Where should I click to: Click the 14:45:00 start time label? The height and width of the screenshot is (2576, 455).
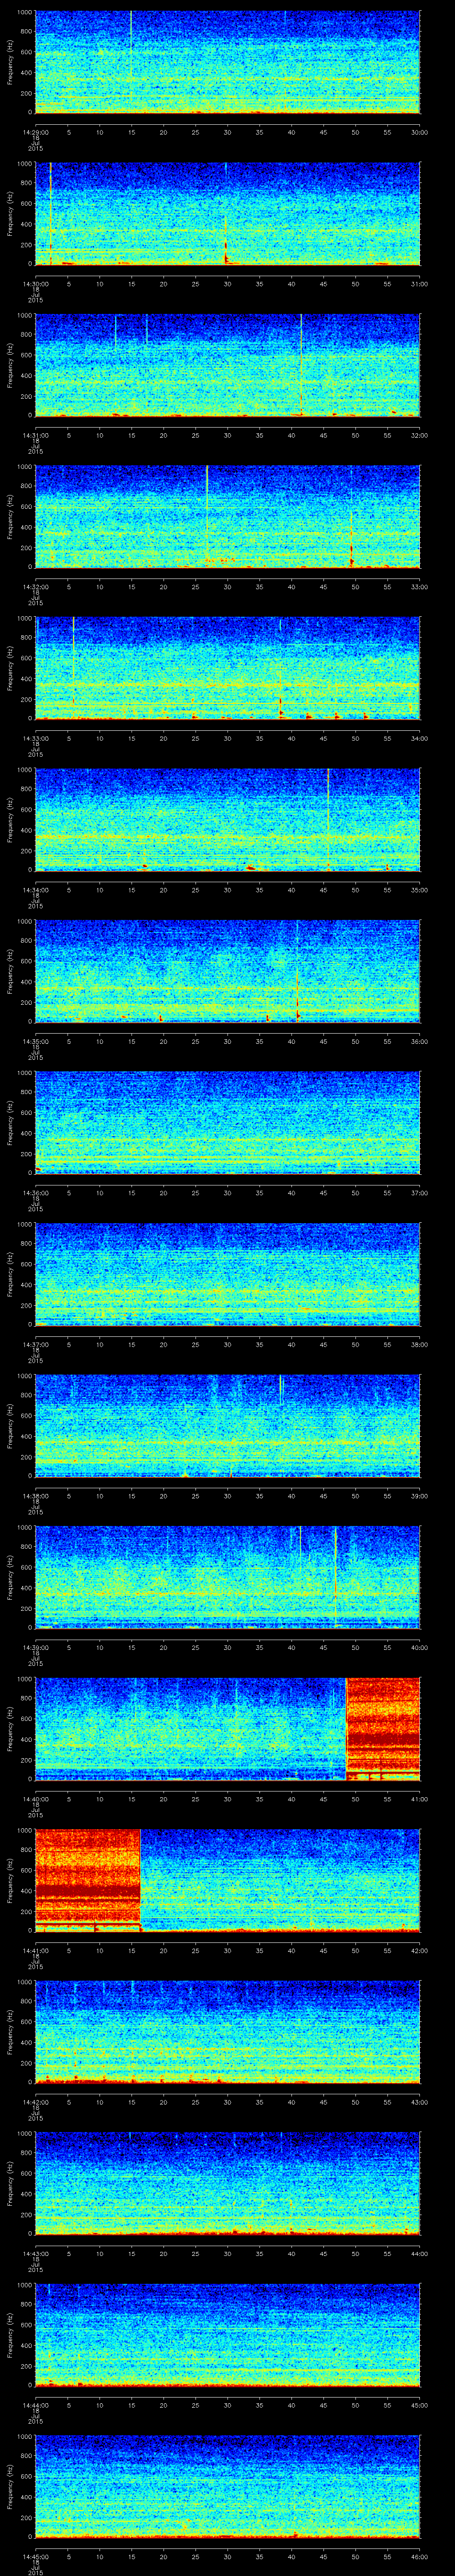(x=35, y=2556)
